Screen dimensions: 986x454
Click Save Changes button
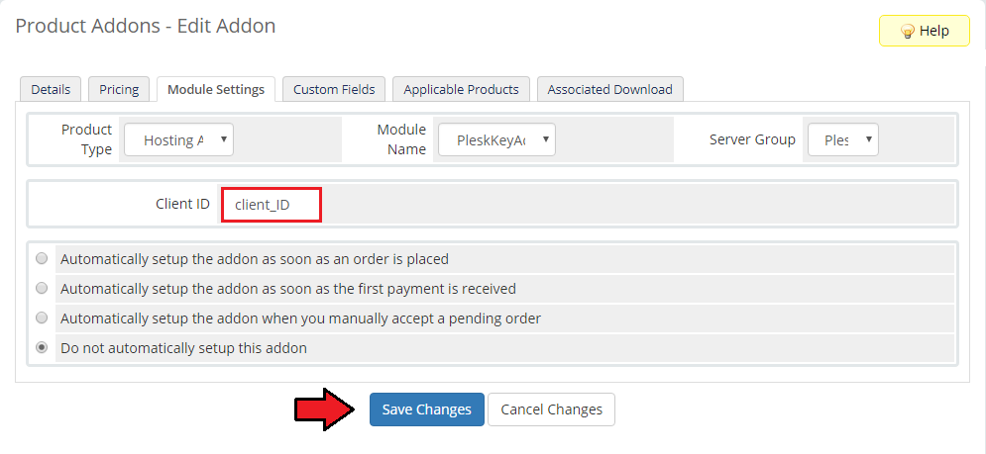[427, 409]
